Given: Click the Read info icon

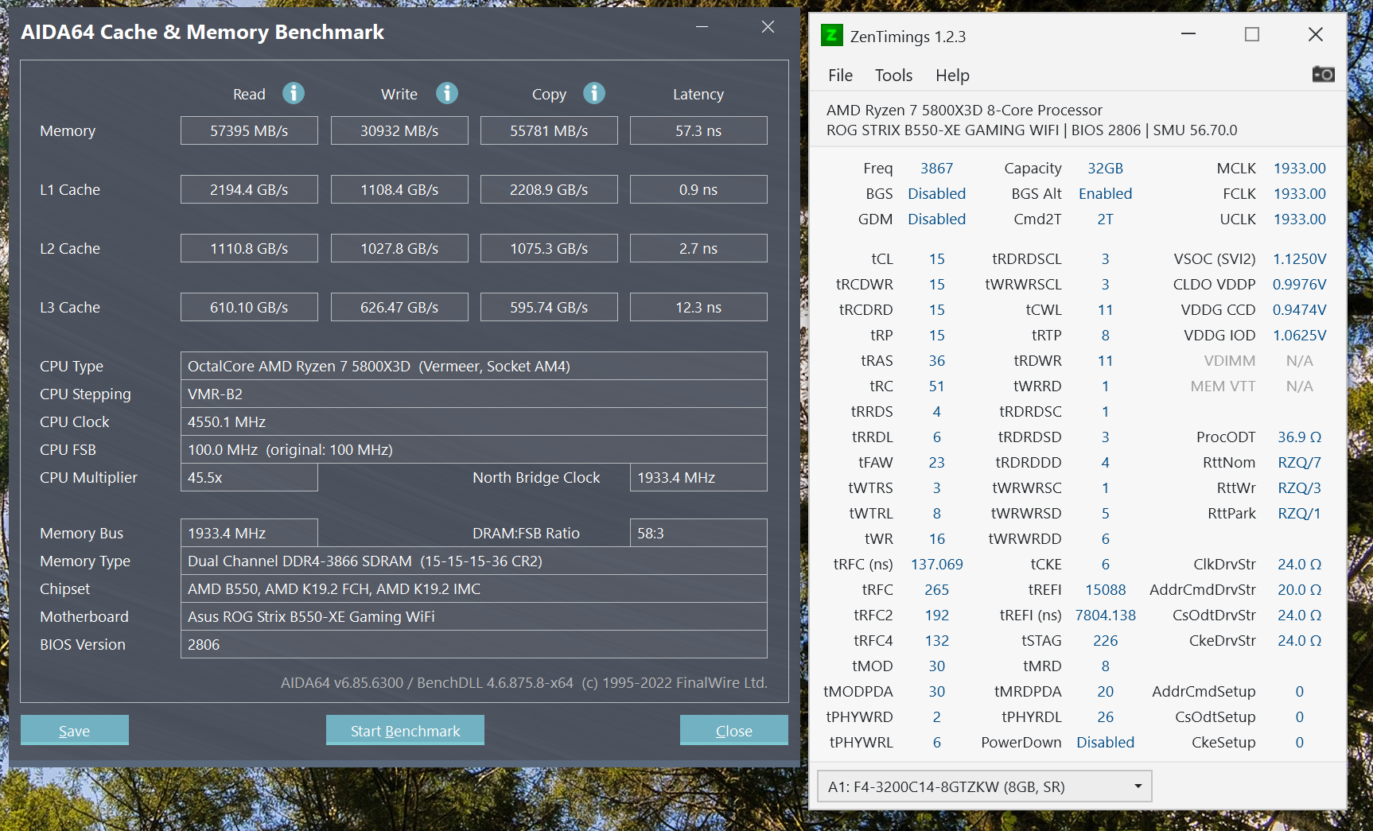Looking at the screenshot, I should point(294,93).
